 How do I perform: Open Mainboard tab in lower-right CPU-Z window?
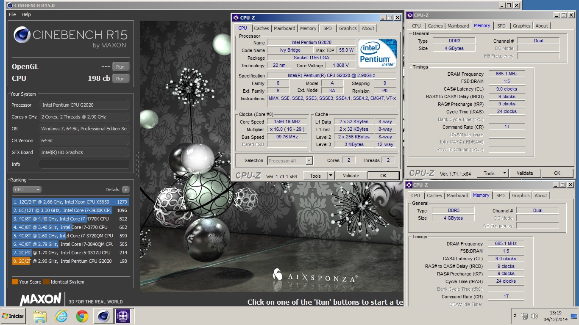[x=457, y=196]
